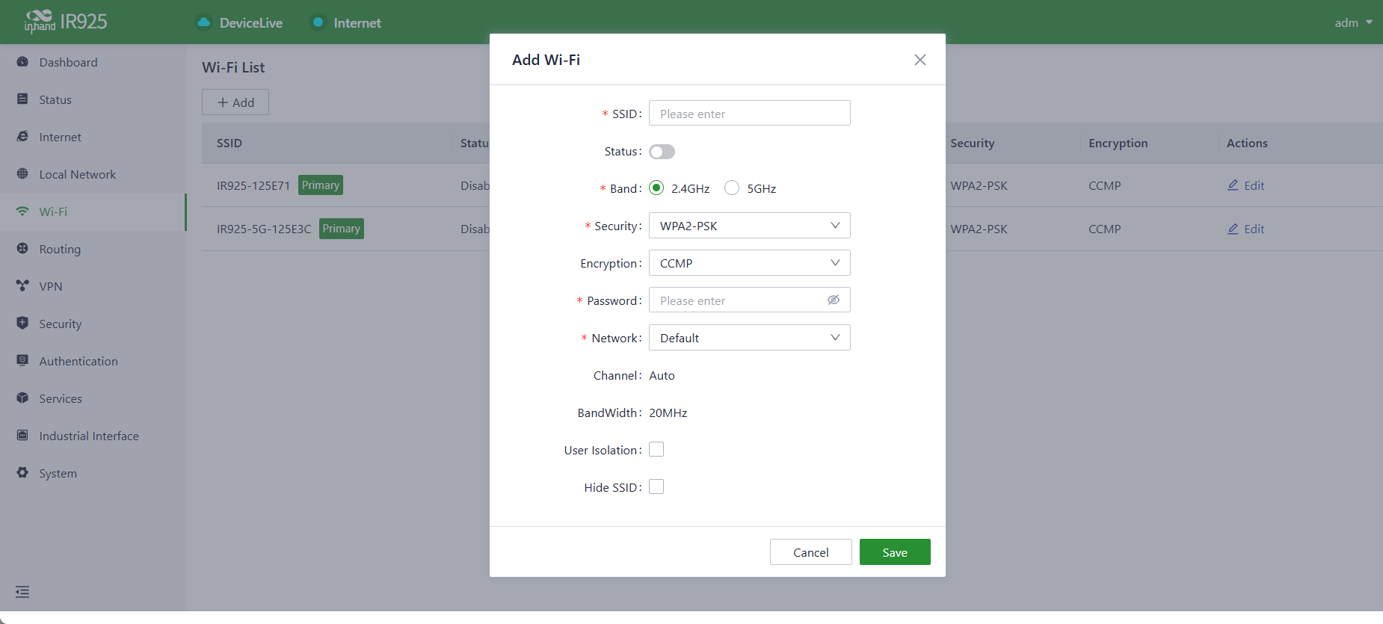Click the Status sidebar icon

coord(22,99)
